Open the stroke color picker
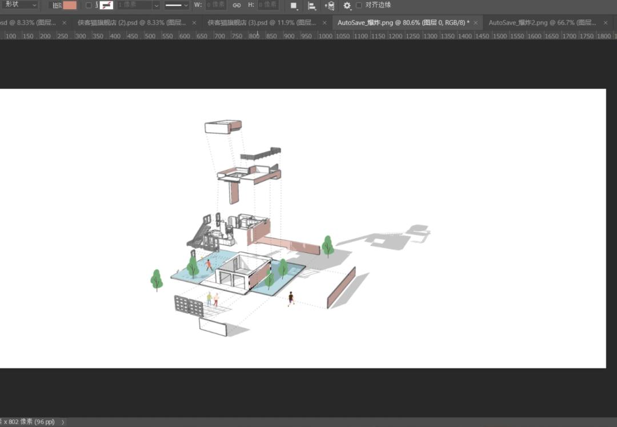Viewport: 617px width, 427px height. tap(106, 5)
